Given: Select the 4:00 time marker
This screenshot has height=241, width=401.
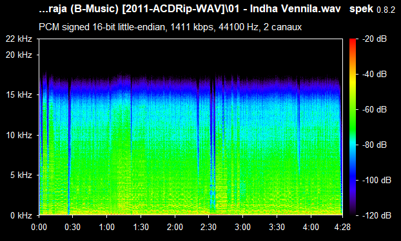Looking at the screenshot, I should (311, 227).
